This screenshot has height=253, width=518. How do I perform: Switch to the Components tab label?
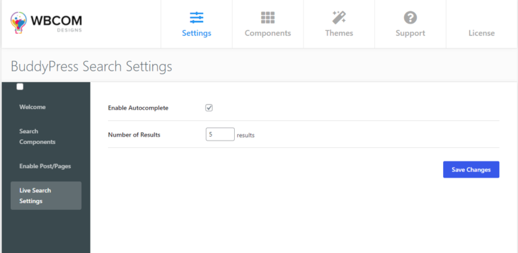pos(268,33)
